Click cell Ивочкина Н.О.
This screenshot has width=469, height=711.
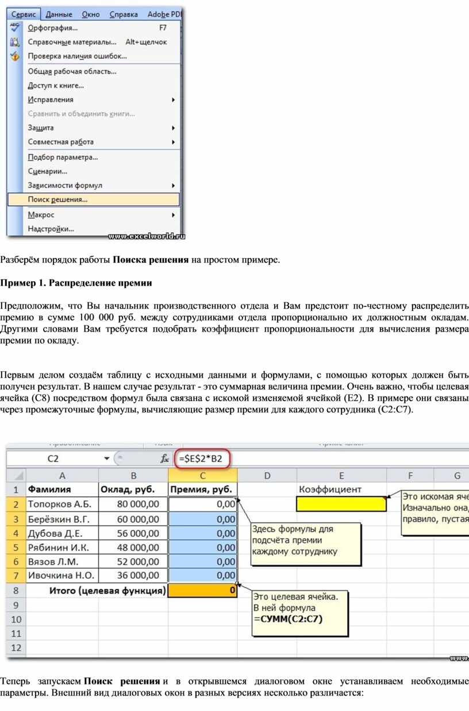[x=62, y=576]
